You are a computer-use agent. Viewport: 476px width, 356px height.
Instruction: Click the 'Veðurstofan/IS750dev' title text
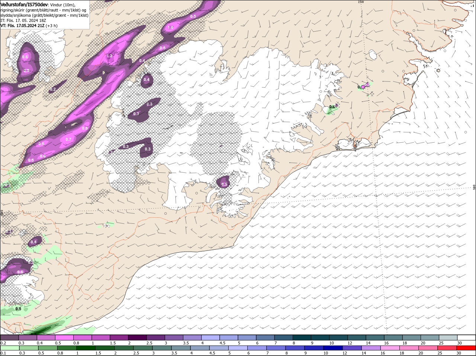pyautogui.click(x=24, y=4)
